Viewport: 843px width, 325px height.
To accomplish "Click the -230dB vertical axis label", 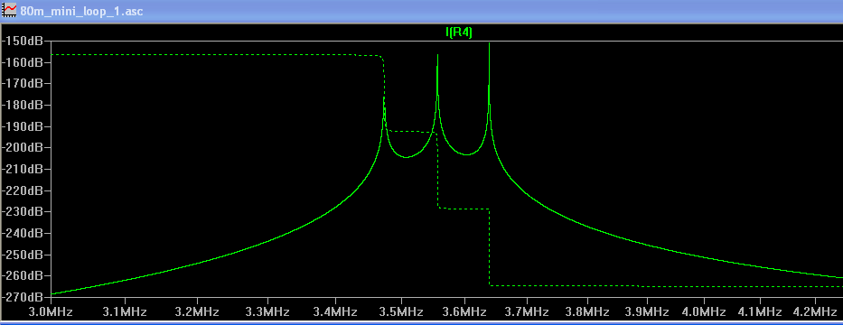I will (23, 211).
